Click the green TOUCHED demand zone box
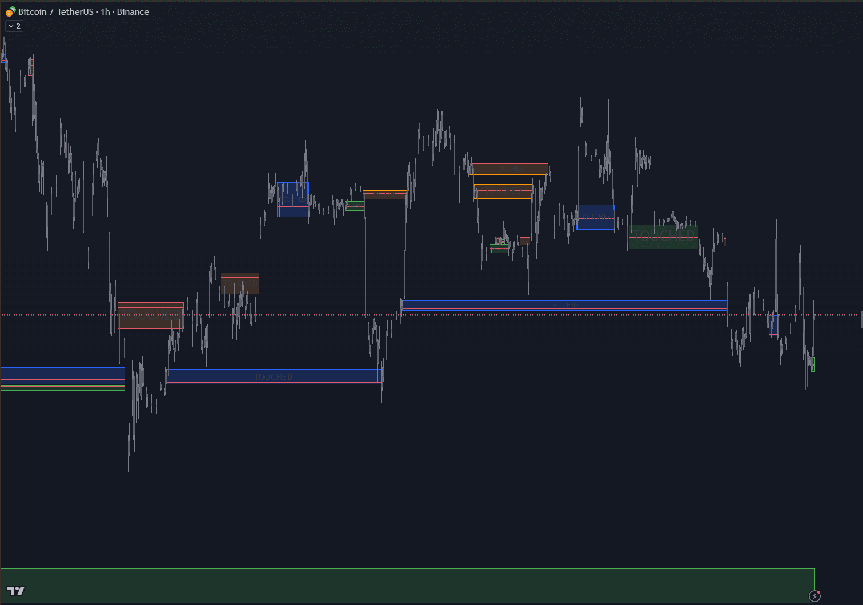 [663, 237]
